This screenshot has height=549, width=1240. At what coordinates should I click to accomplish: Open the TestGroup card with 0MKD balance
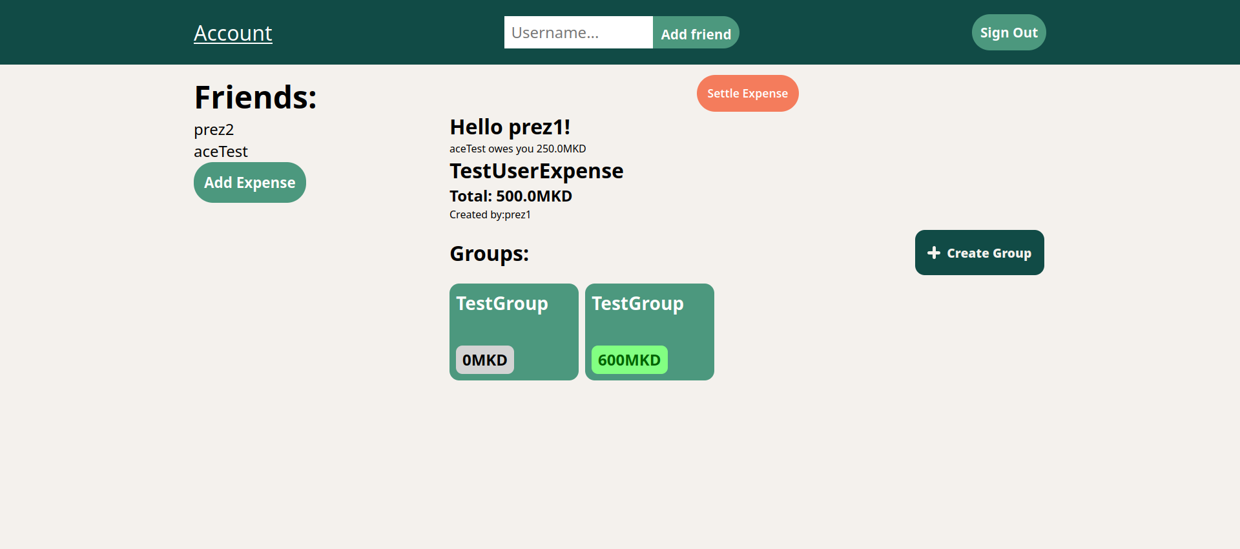click(x=513, y=323)
